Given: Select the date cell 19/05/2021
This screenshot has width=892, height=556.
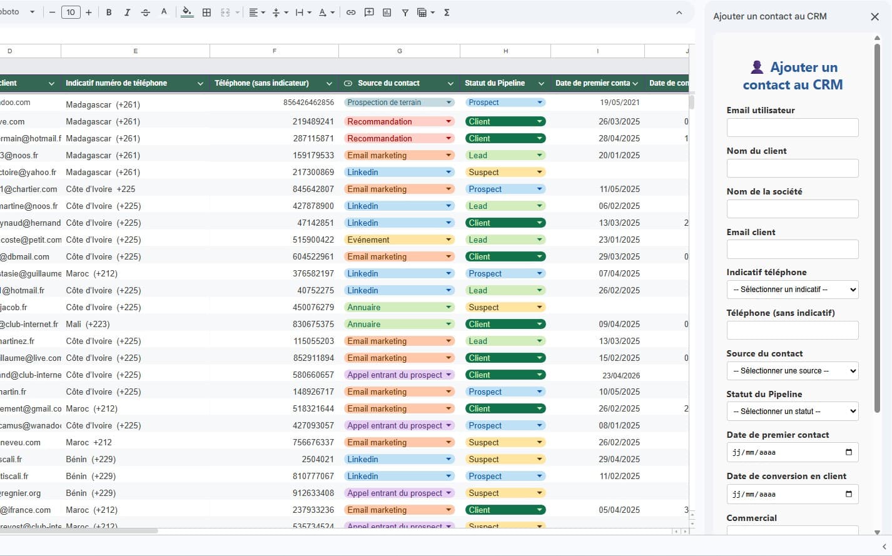Looking at the screenshot, I should (x=597, y=103).
